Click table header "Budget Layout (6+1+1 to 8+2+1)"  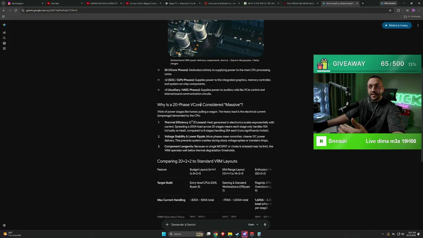(203, 172)
